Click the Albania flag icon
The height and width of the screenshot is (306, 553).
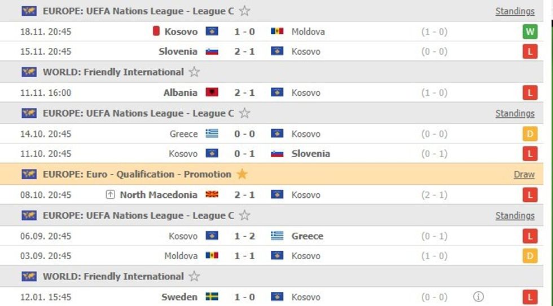coord(212,92)
